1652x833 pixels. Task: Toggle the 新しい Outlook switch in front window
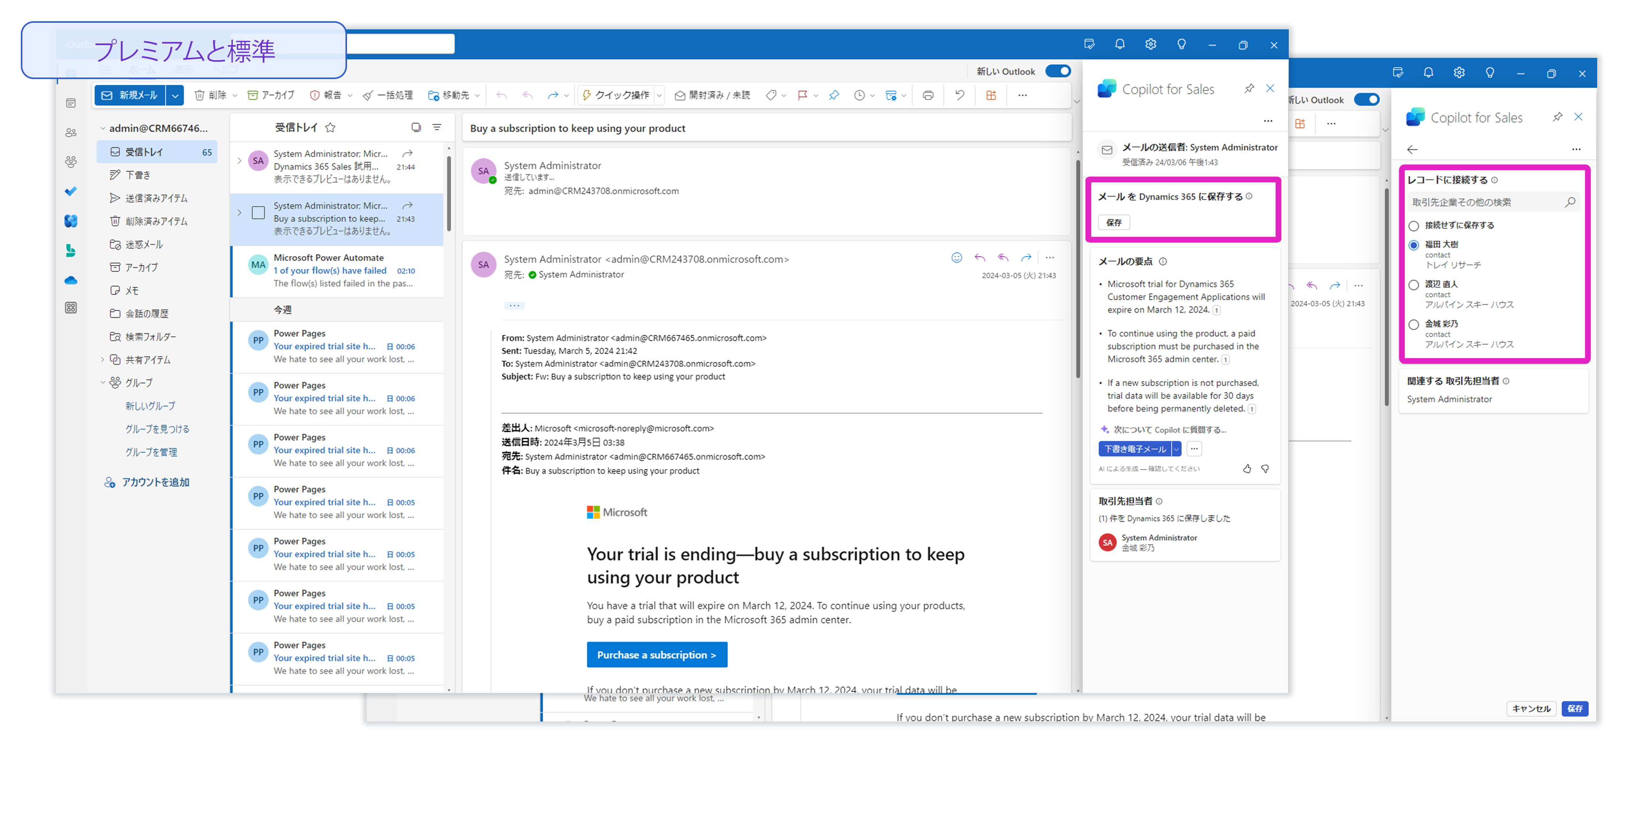1058,71
